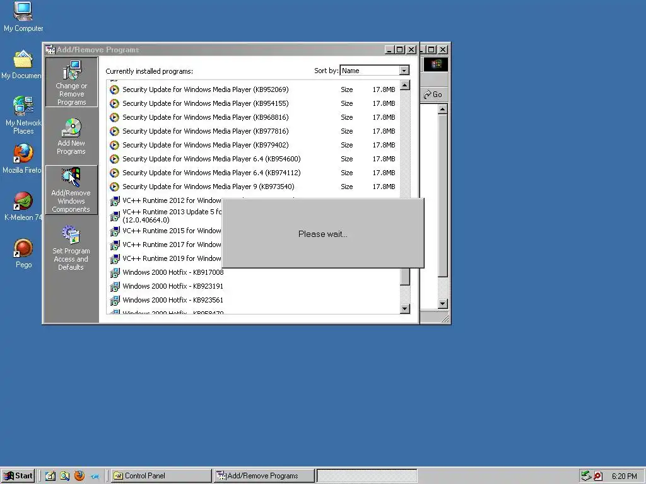Click Control Panel window scroll down arrow
Viewport: 646px width, 484px height.
coord(442,304)
